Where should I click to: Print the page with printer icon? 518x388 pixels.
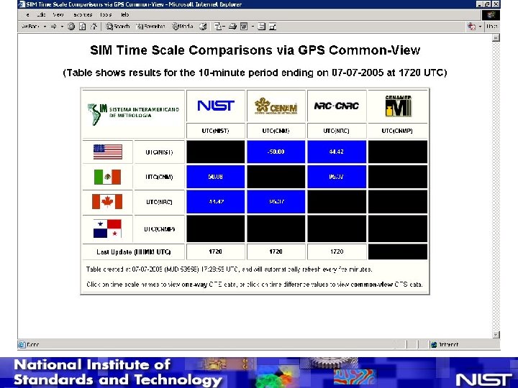(232, 27)
